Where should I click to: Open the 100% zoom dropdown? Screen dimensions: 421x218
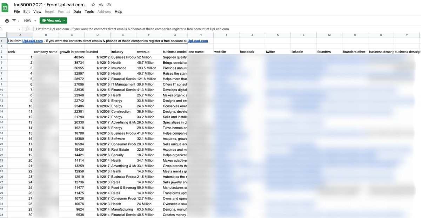30,21
